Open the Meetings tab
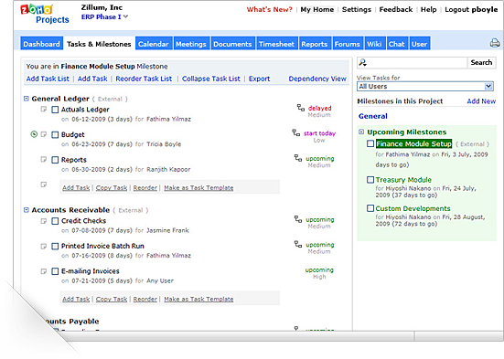Screen dimensions: 504x359 click(191, 44)
